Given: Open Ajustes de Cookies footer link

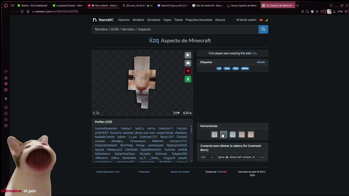Looking at the screenshot, I should pos(180,172).
